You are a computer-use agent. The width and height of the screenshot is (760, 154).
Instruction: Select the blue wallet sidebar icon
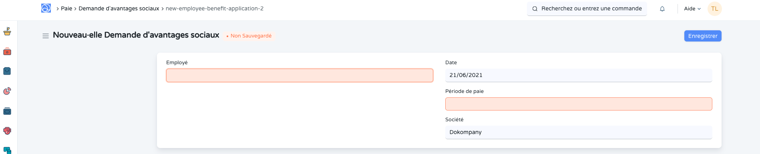pos(7,111)
